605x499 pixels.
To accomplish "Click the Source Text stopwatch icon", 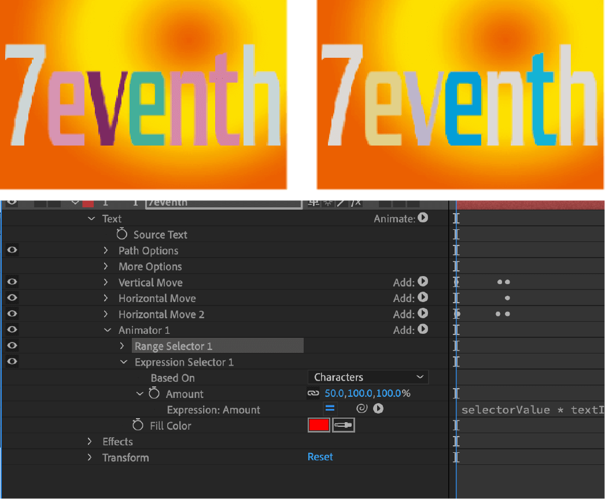I will click(x=121, y=234).
